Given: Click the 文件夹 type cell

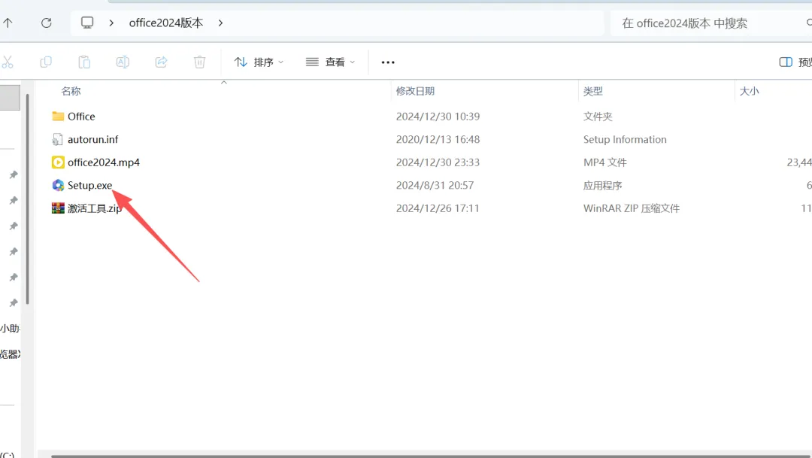Looking at the screenshot, I should click(598, 117).
